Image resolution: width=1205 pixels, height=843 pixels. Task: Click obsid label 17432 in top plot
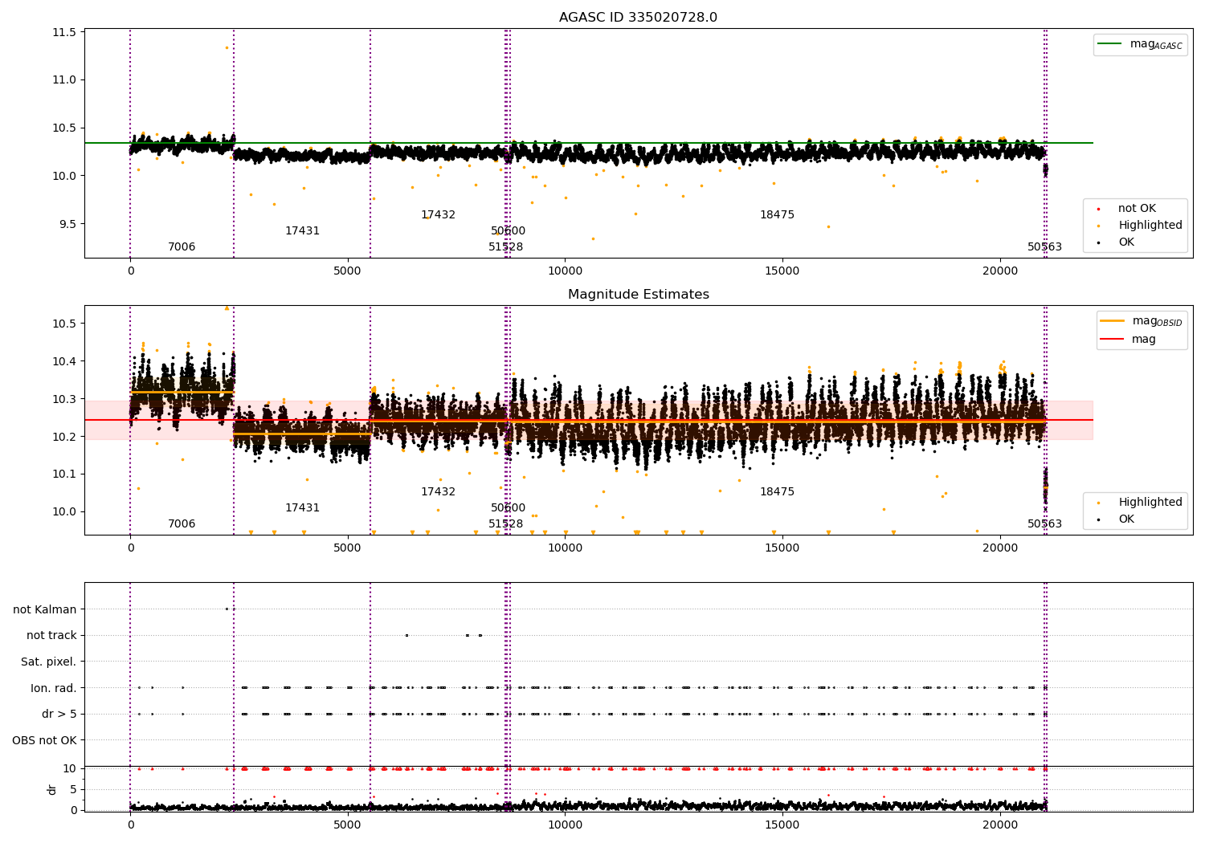438,215
